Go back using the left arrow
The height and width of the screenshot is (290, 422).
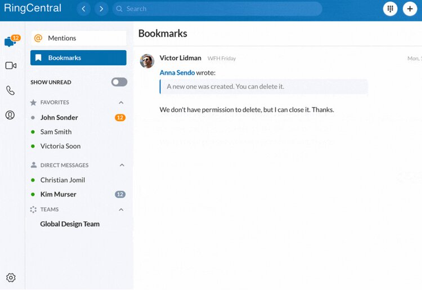click(83, 9)
